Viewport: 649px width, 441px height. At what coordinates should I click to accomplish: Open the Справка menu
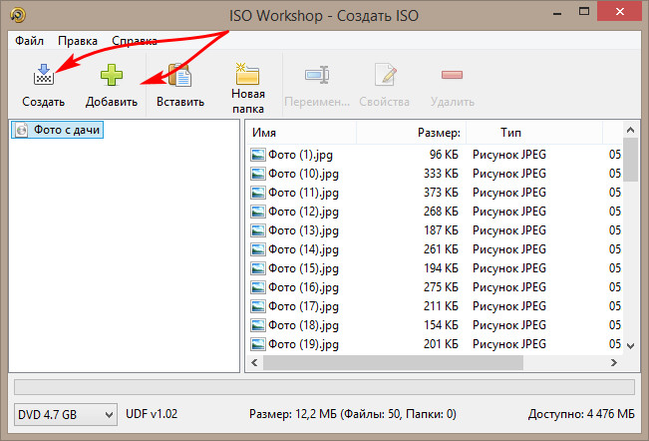135,41
